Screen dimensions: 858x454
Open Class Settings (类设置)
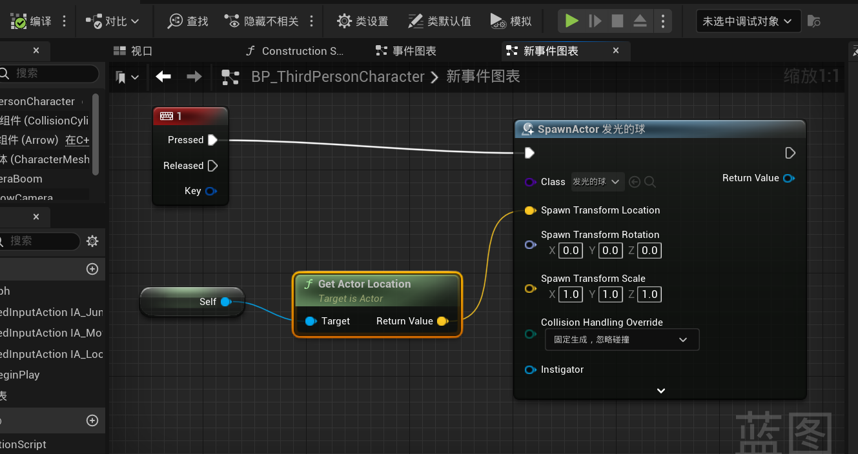pos(363,21)
